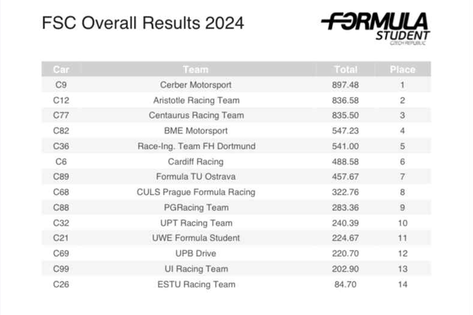Click the Aristotle Racing Team entry
The width and height of the screenshot is (473, 315).
click(196, 100)
